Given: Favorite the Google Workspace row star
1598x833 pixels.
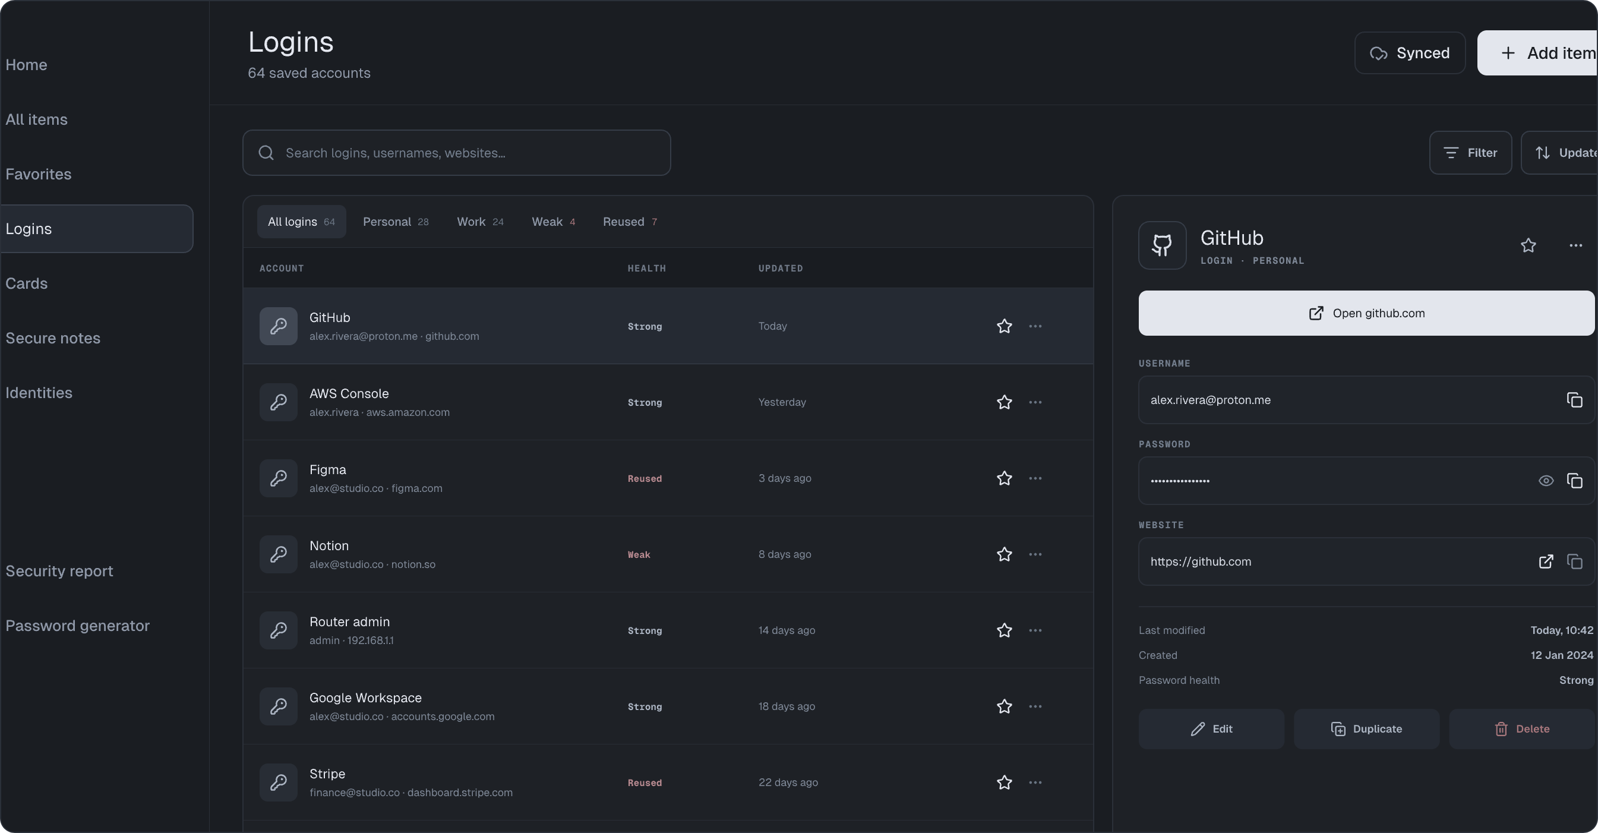Looking at the screenshot, I should click(1005, 706).
